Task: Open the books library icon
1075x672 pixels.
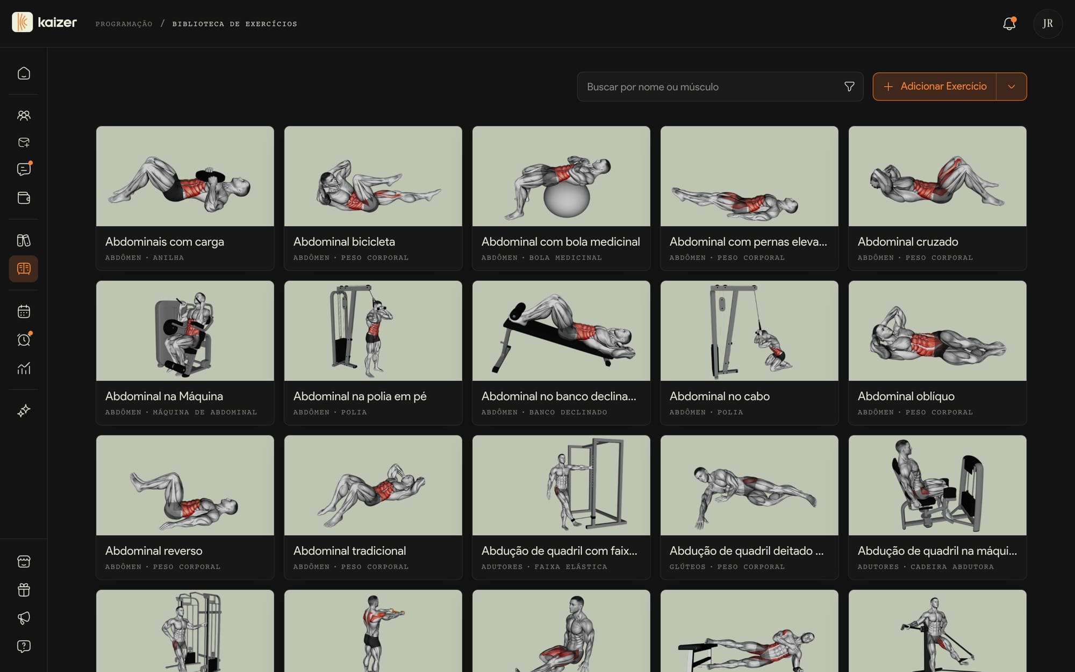Action: [x=24, y=240]
